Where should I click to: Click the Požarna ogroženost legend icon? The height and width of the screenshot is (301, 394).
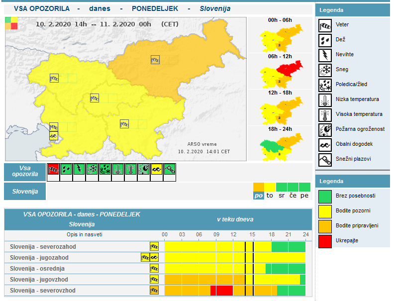(x=325, y=130)
